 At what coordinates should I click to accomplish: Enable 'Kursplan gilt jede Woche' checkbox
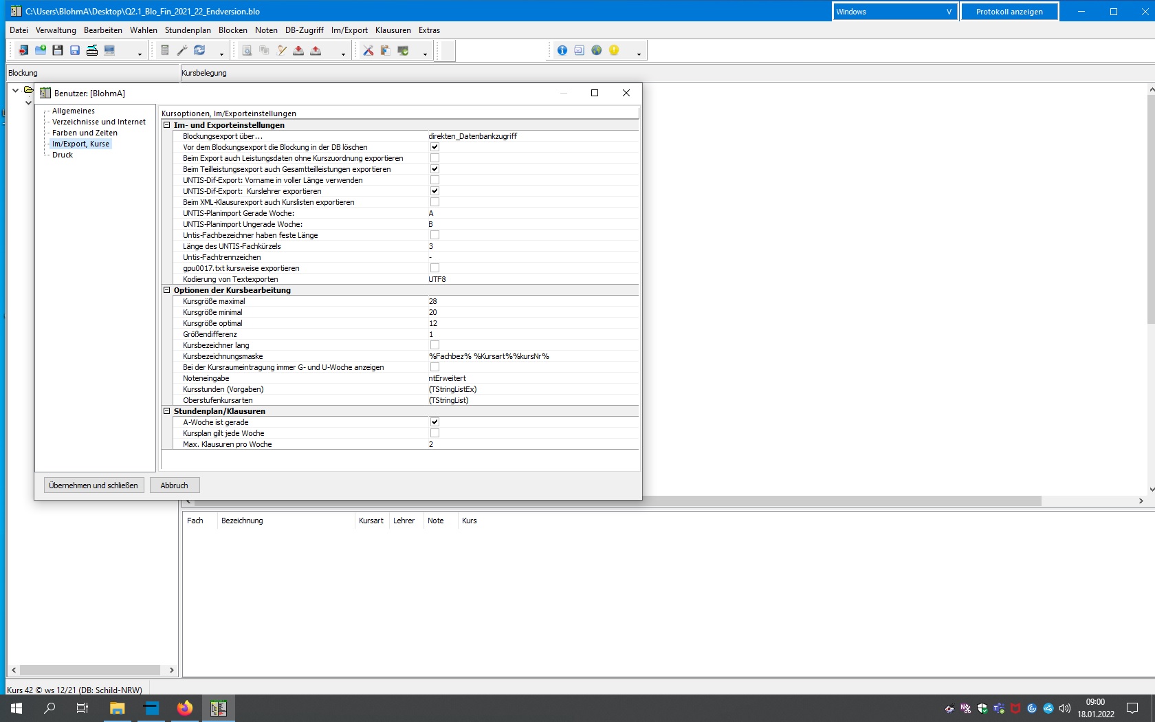click(434, 433)
